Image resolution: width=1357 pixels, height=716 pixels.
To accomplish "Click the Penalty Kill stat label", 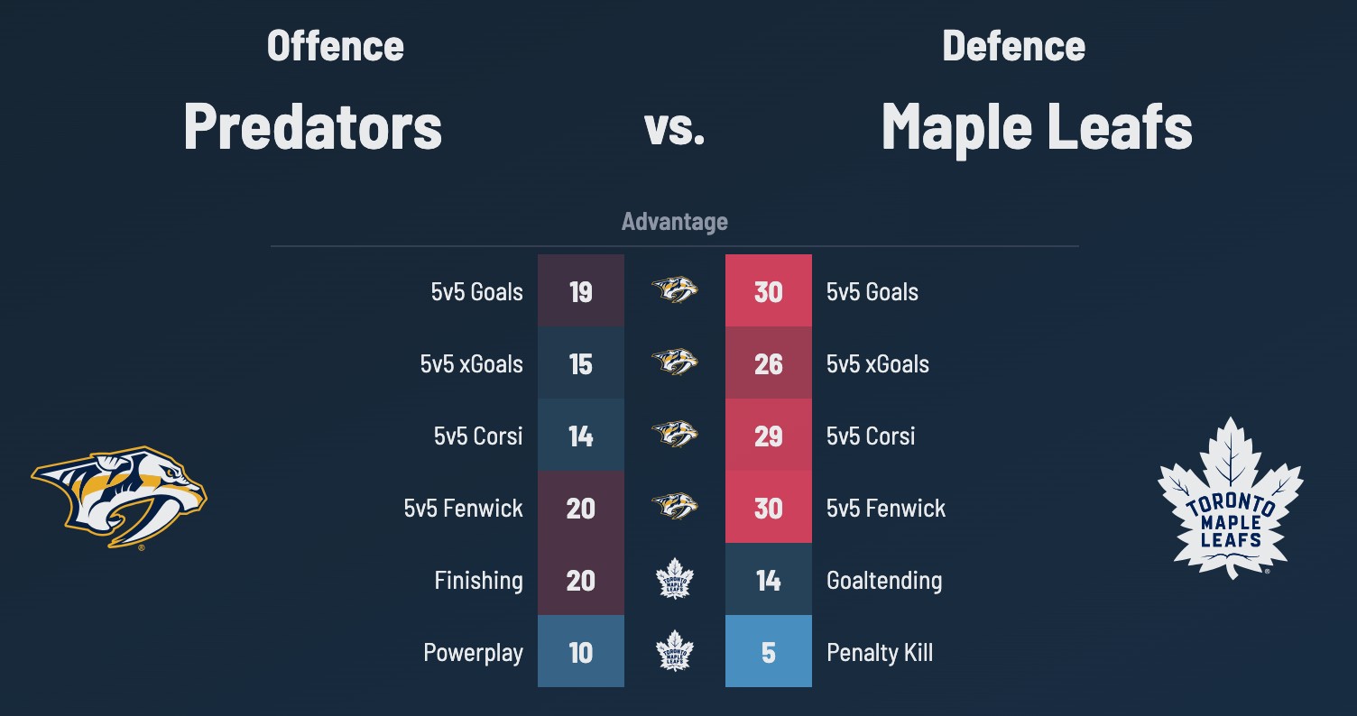I will (880, 652).
